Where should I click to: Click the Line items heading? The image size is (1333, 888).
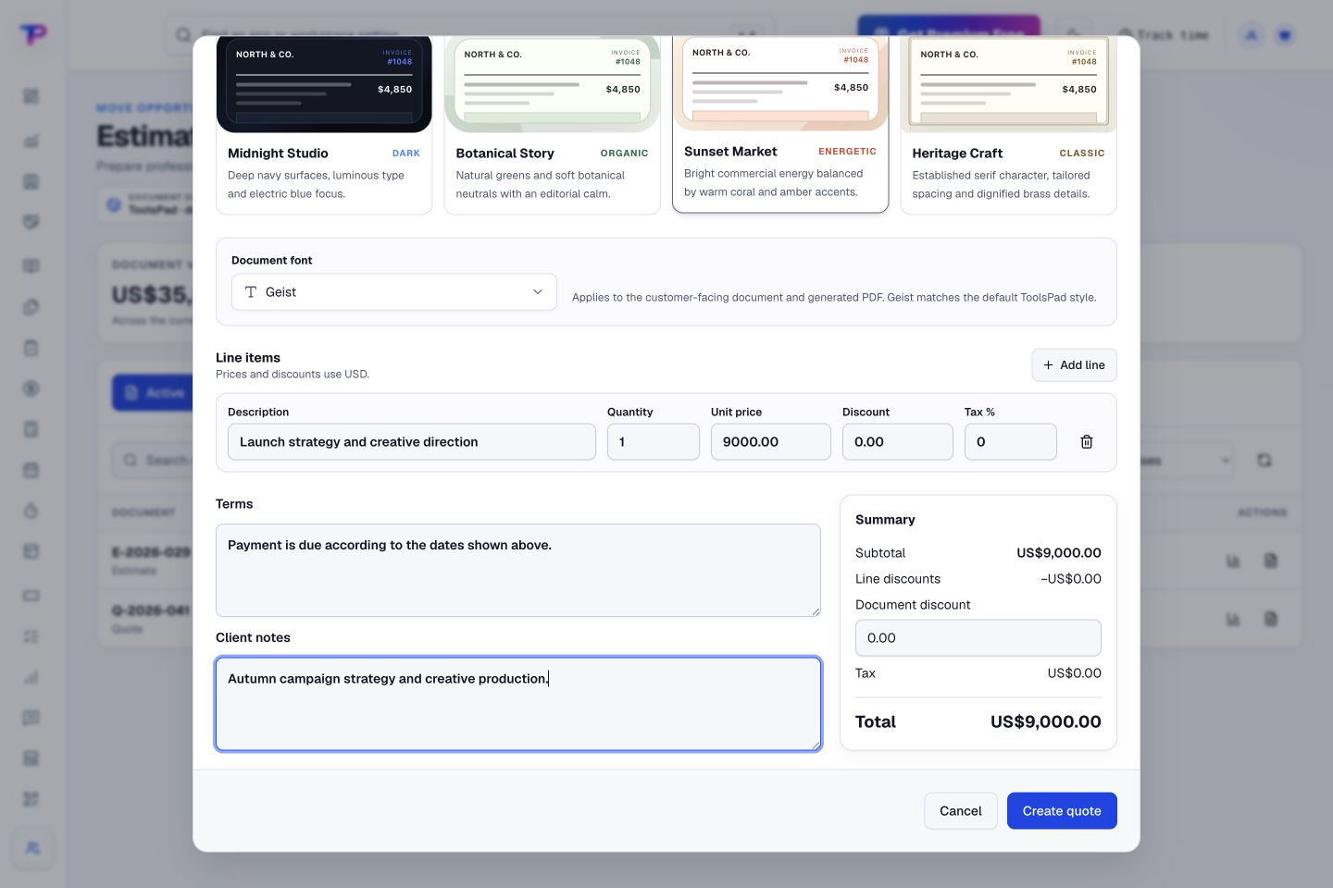point(248,358)
